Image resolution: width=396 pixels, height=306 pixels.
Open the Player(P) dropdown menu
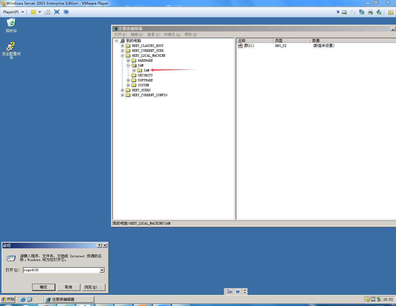coord(13,12)
